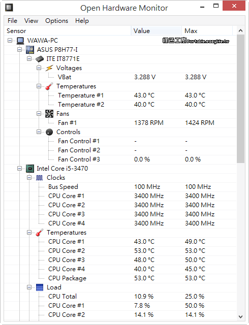Collapse the Fans group
Screen dimensions: 249x325
(x=39, y=113)
